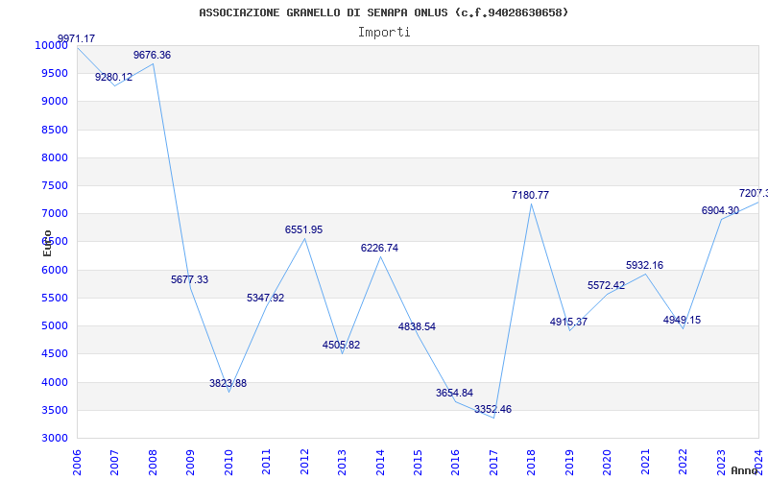Click the y-axis tick 7000

[54, 213]
